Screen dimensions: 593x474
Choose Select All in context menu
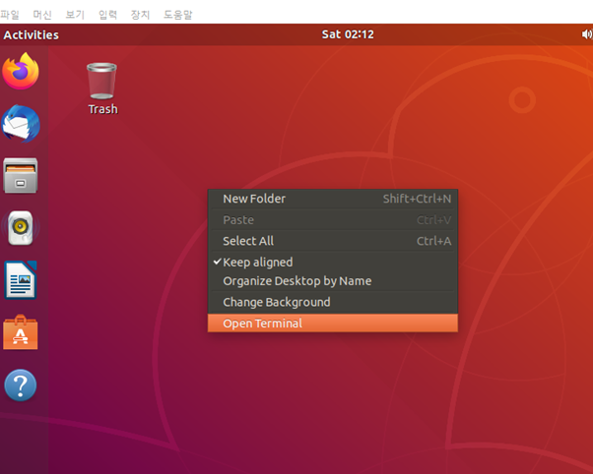[x=333, y=241]
